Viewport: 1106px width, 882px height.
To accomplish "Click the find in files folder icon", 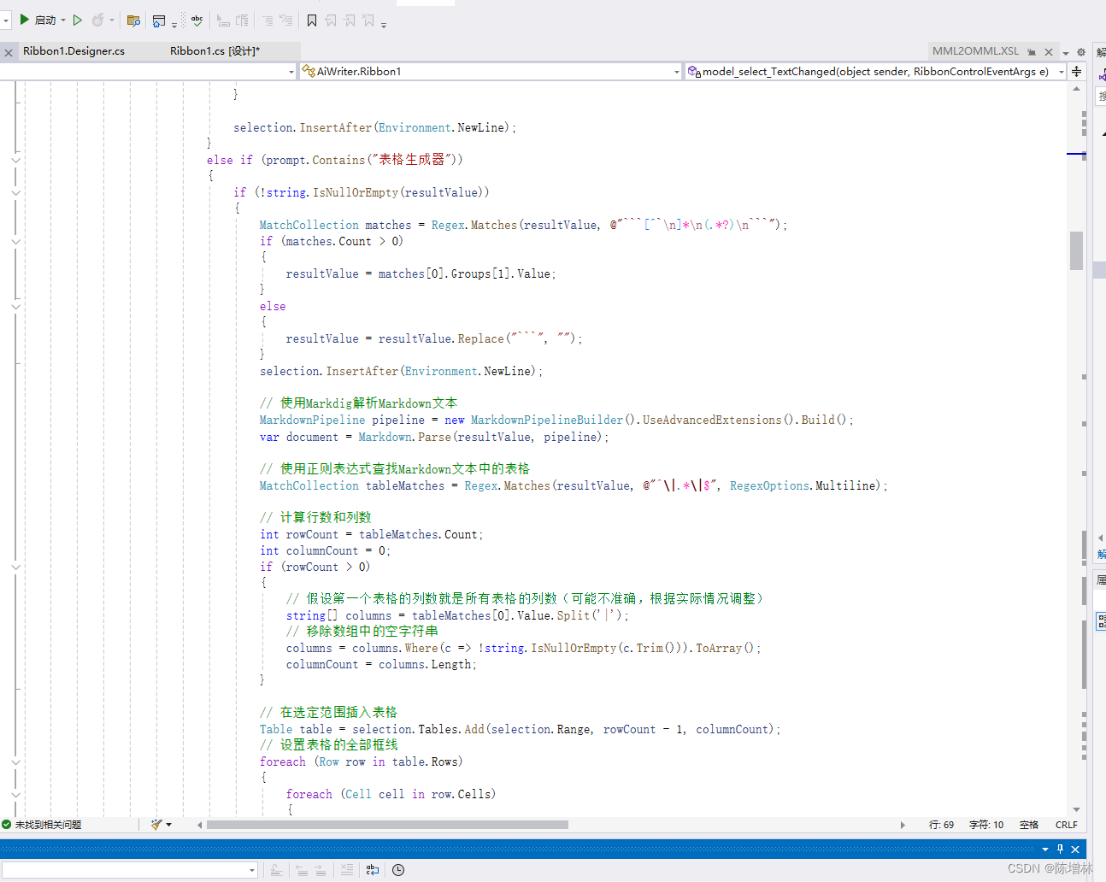I will pyautogui.click(x=133, y=21).
